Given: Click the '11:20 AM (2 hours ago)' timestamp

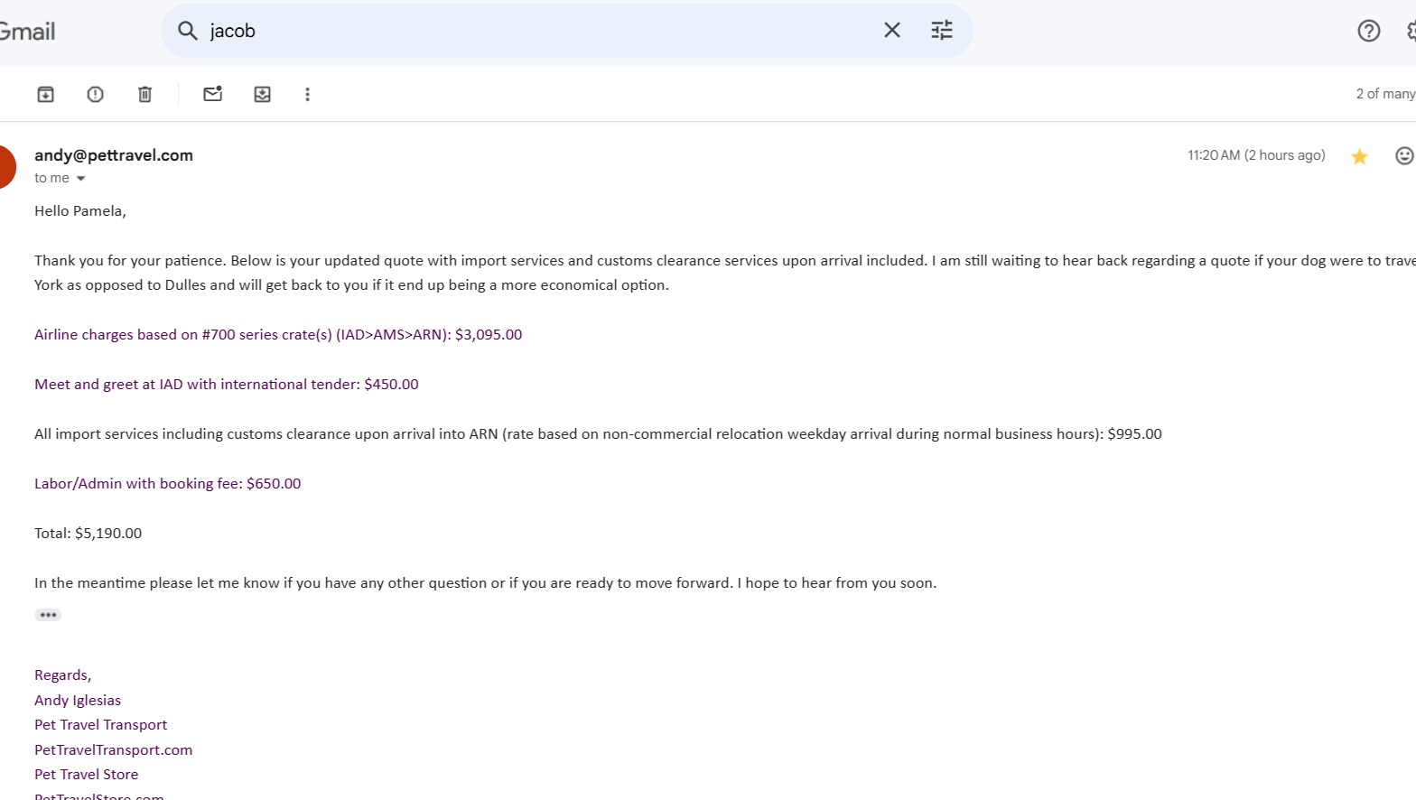Looking at the screenshot, I should [1256, 155].
